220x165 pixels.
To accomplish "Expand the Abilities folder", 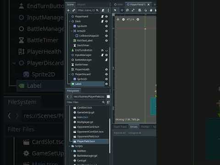I will [72, 151].
